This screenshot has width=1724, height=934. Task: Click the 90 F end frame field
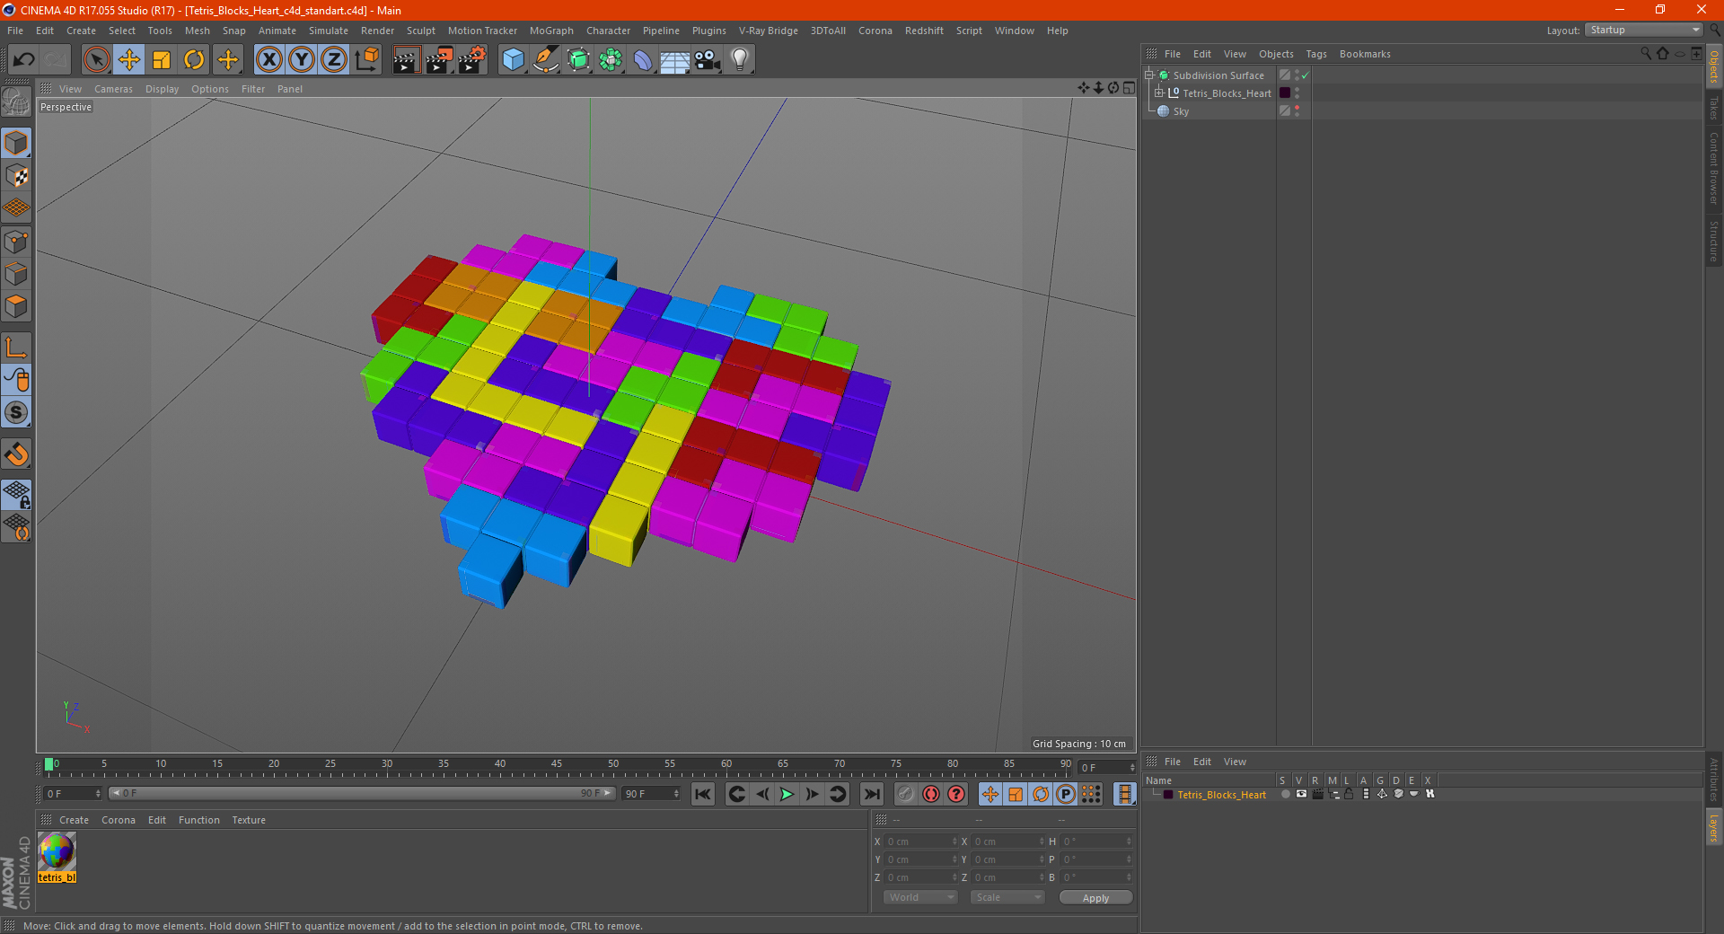(x=651, y=794)
